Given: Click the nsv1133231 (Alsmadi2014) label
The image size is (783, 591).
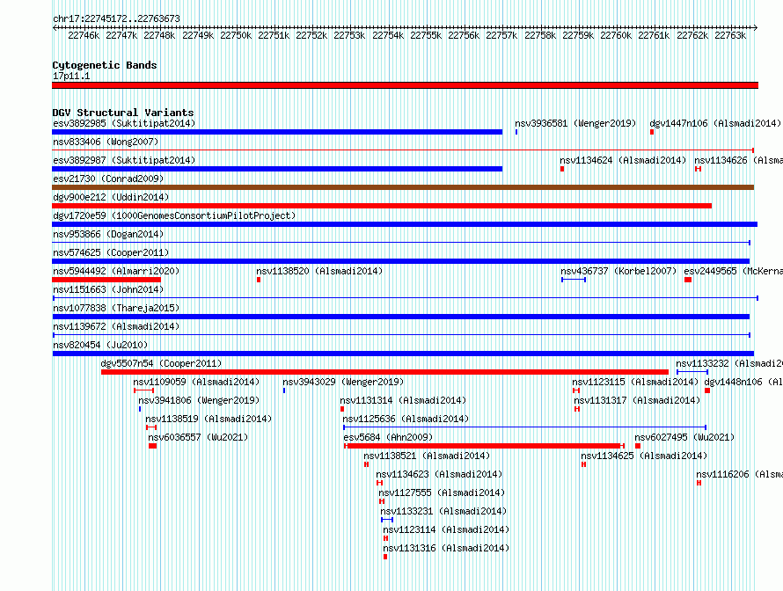Looking at the screenshot, I should [x=443, y=511].
